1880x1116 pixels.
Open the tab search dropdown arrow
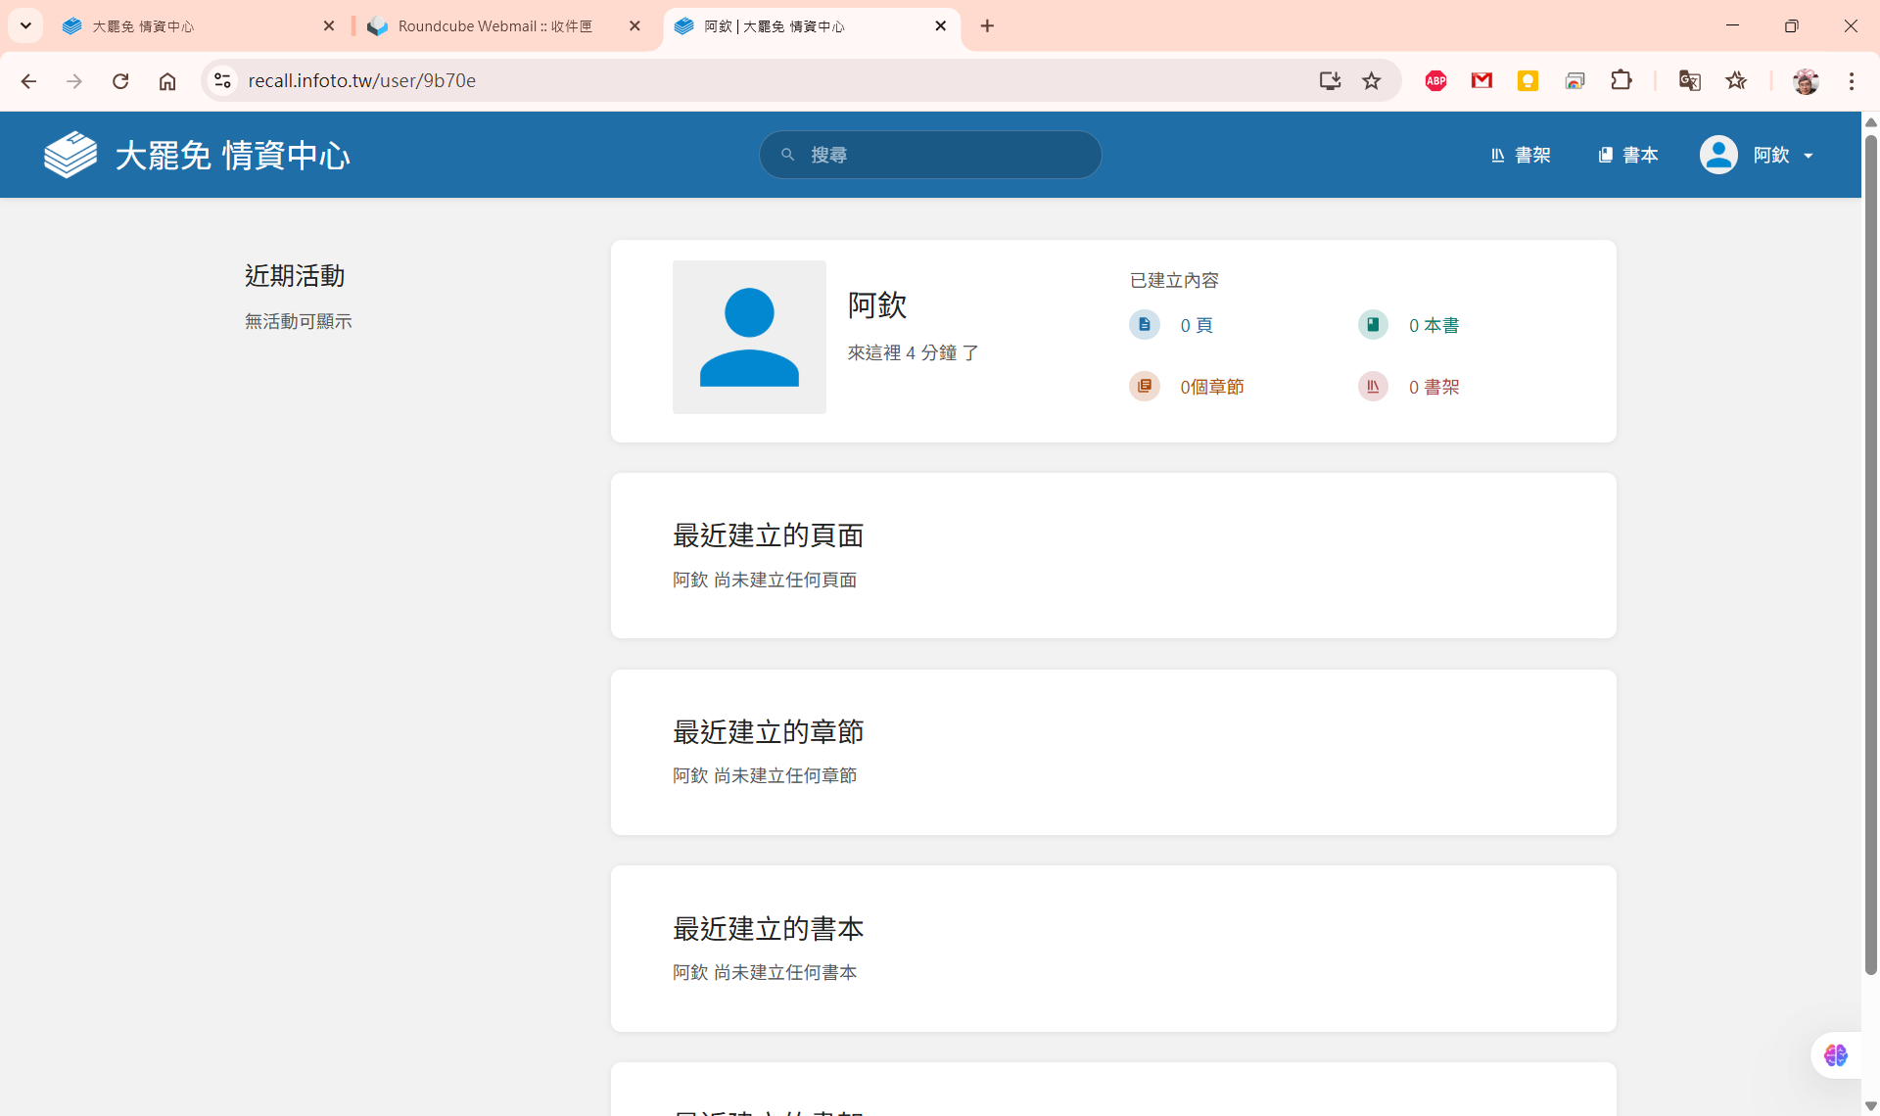point(25,26)
